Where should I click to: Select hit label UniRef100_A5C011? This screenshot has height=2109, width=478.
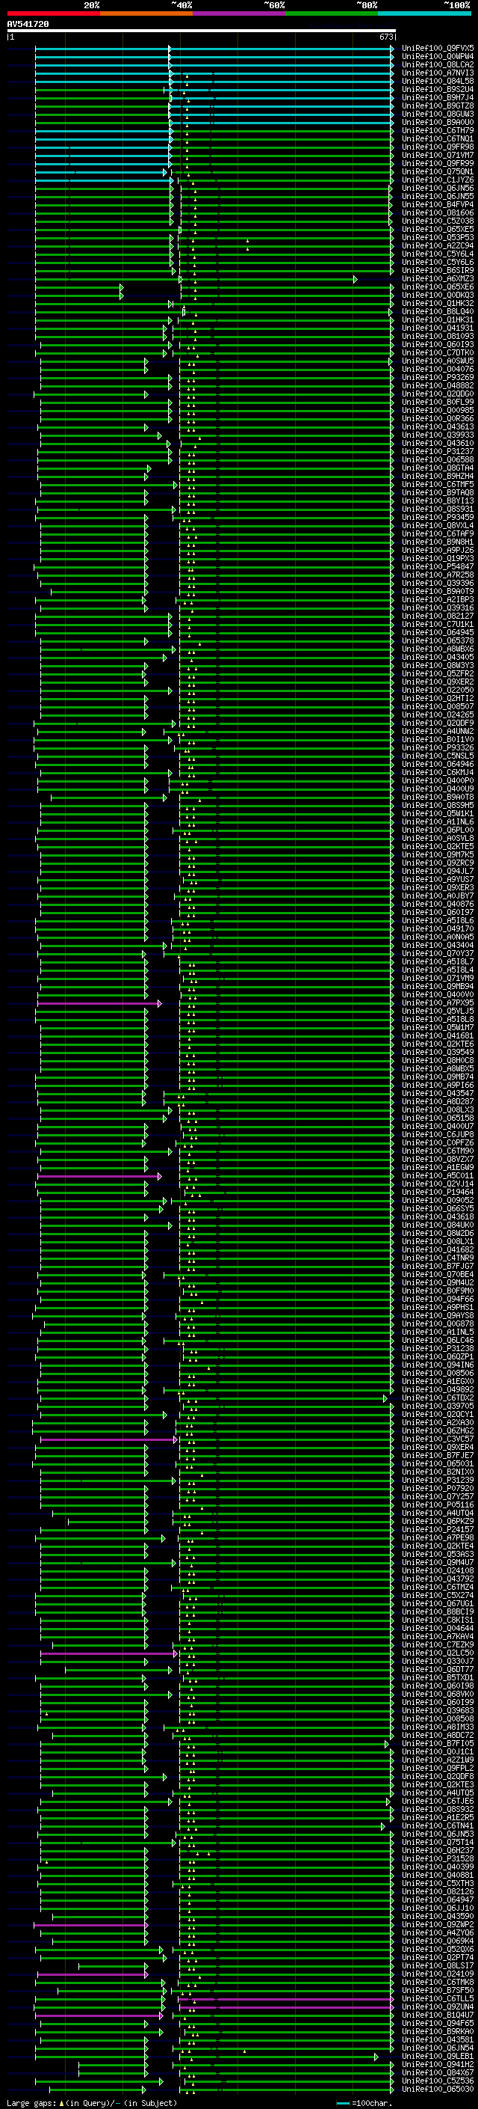tap(438, 1175)
